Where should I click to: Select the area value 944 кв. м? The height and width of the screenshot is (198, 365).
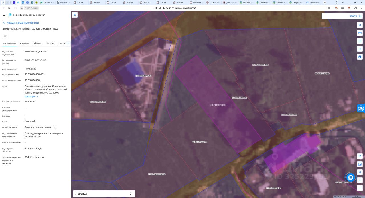coord(30,102)
